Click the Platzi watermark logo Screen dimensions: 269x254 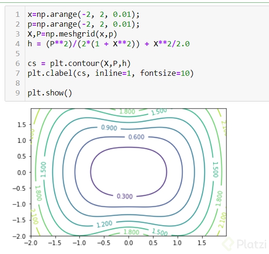(245, 244)
